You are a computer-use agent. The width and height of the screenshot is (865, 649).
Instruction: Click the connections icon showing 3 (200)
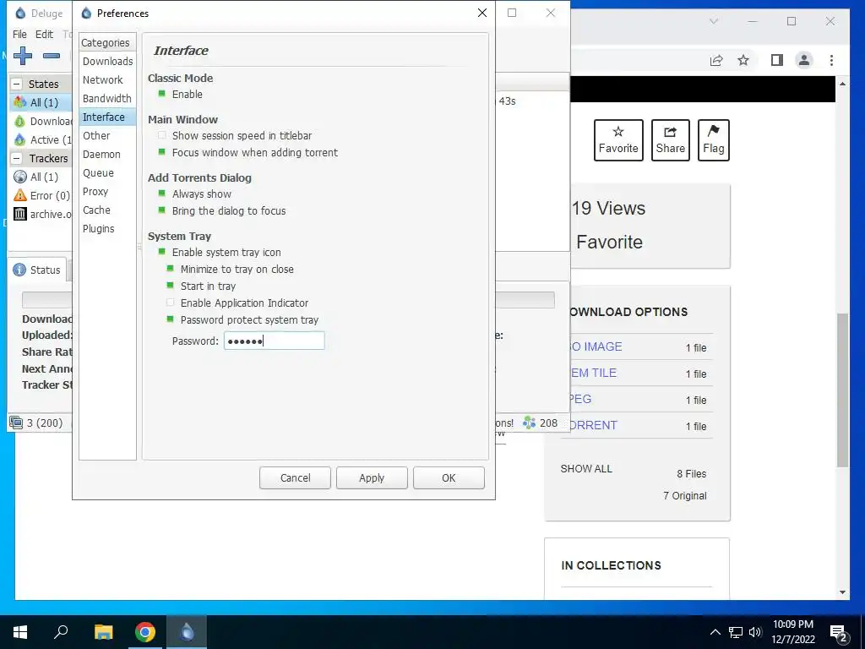pos(16,423)
